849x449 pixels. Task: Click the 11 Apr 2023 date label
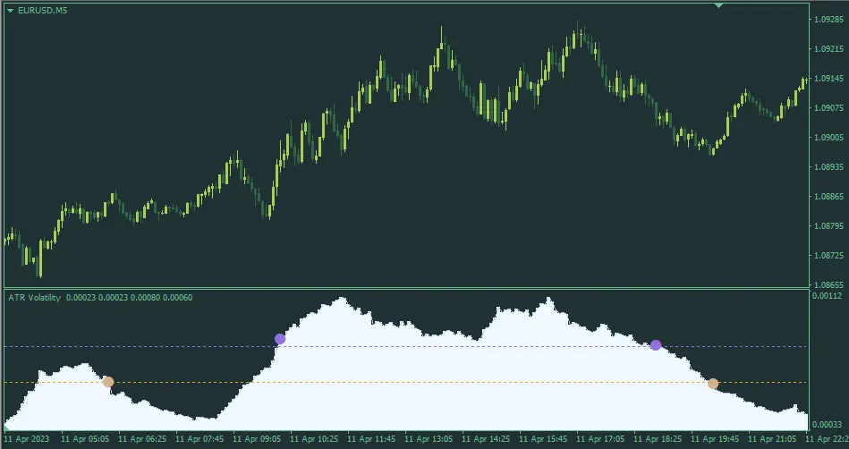point(29,440)
